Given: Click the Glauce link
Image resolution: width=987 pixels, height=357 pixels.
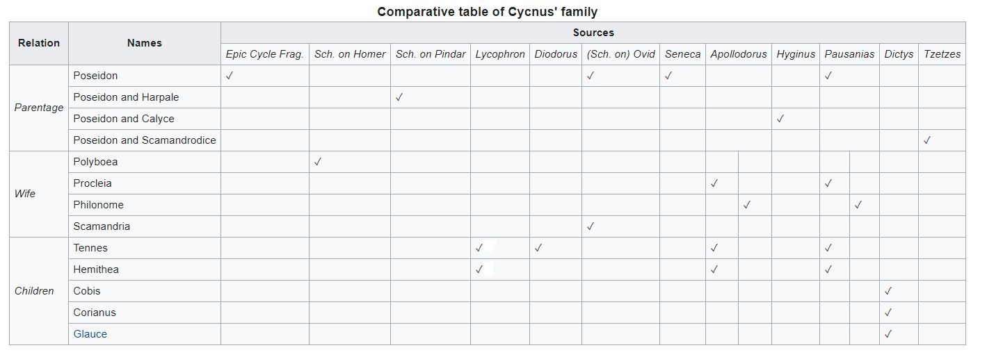Looking at the screenshot, I should pyautogui.click(x=90, y=334).
